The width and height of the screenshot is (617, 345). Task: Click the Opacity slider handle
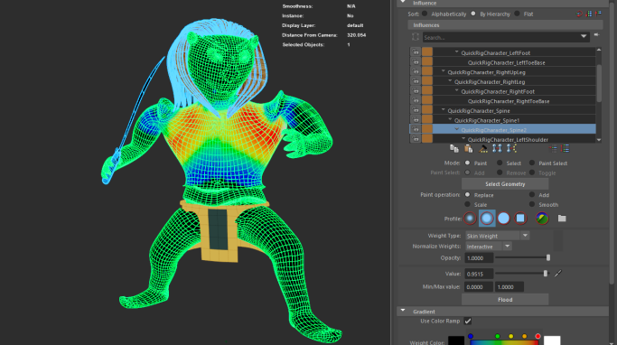click(x=548, y=257)
